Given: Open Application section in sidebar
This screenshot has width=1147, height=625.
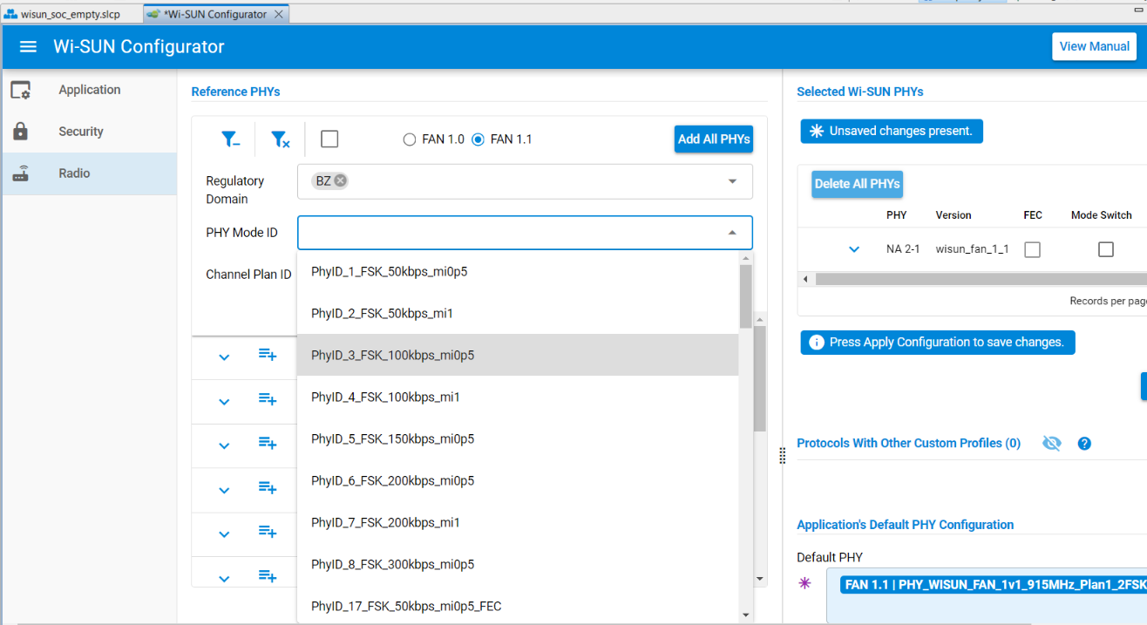Looking at the screenshot, I should click(x=89, y=90).
